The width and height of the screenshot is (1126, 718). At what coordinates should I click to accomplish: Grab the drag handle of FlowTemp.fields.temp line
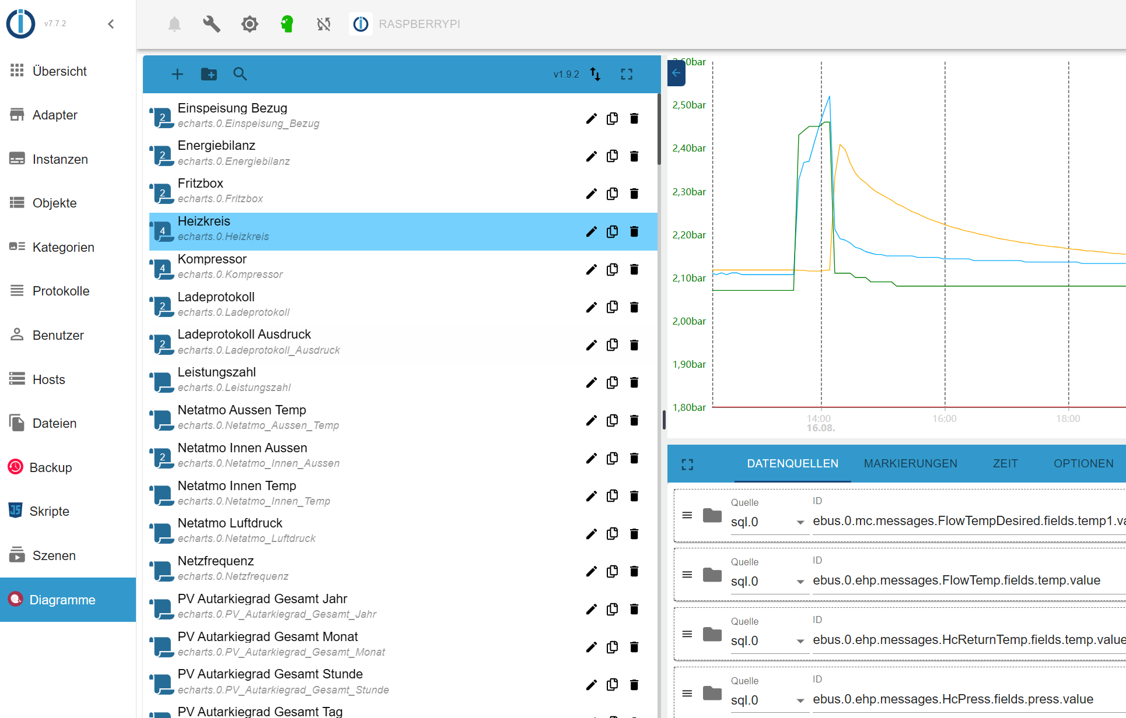click(x=687, y=575)
